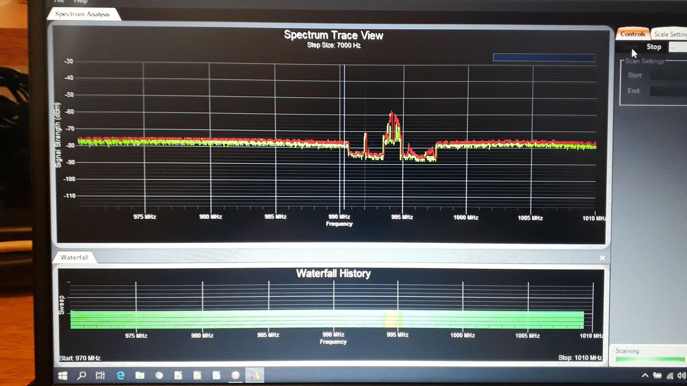Viewport: 687px width, 386px height.
Task: Click the 'Signal Strength (dBm)' axis title
Action: click(58, 135)
